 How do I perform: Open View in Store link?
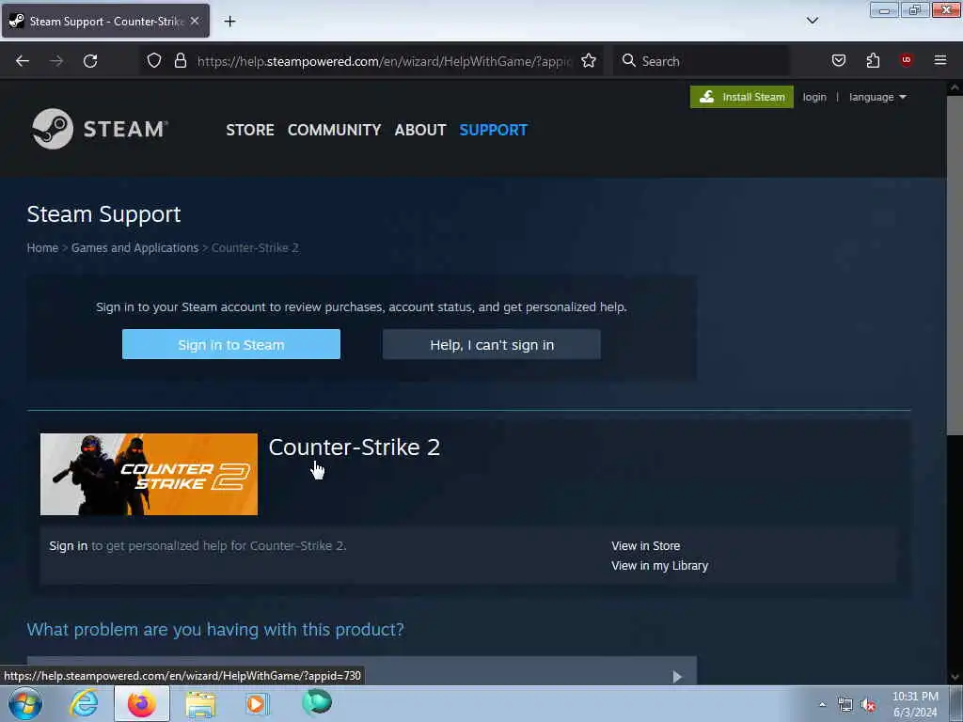tap(645, 546)
